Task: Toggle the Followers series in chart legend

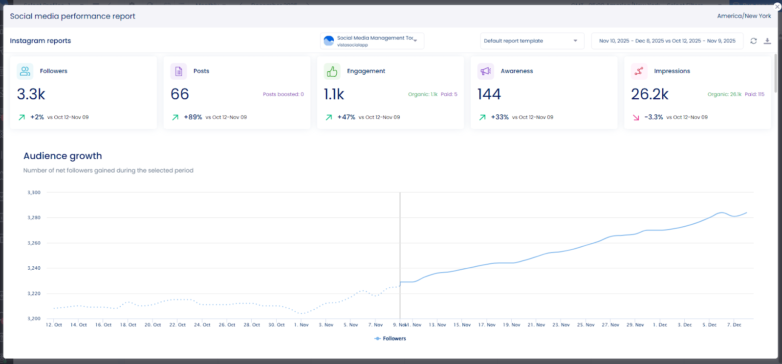Action: click(x=390, y=339)
